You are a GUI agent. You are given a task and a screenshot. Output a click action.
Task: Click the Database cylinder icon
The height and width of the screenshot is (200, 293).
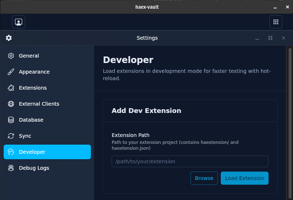(11, 120)
